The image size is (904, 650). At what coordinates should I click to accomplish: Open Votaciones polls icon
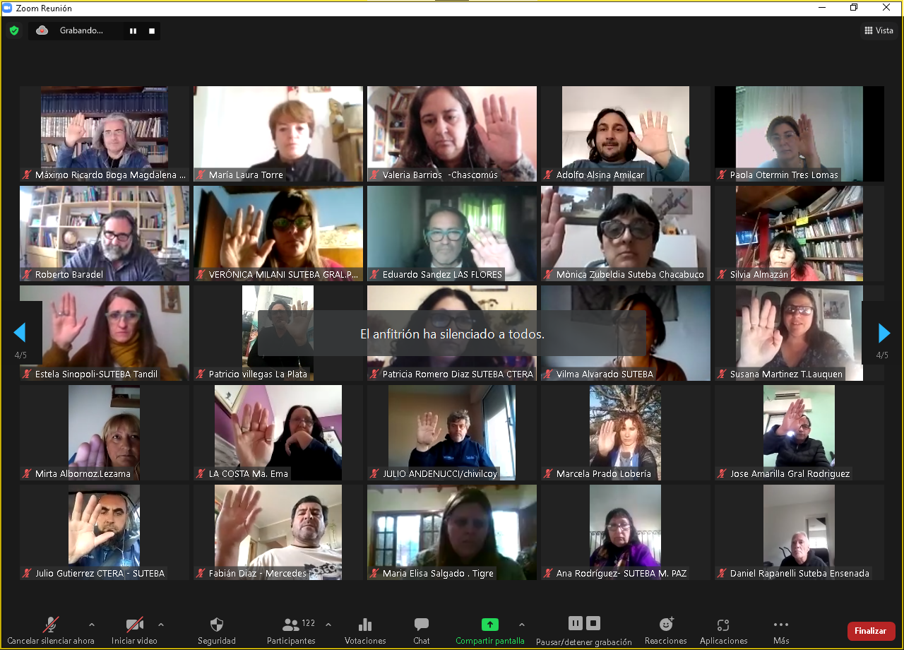365,625
